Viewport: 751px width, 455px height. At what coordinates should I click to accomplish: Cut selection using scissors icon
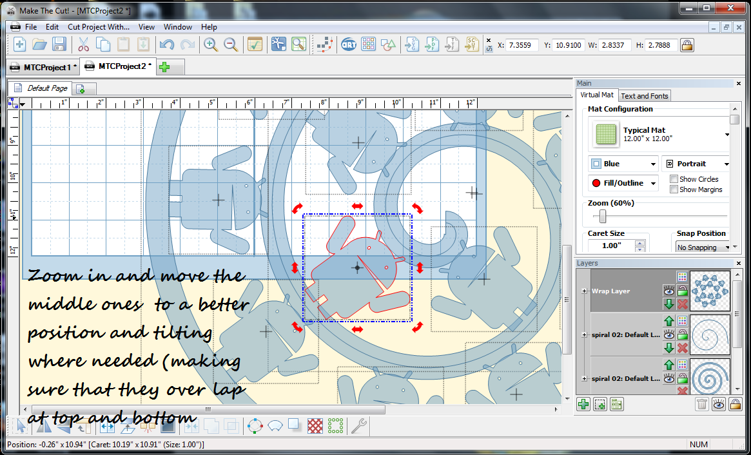click(83, 45)
